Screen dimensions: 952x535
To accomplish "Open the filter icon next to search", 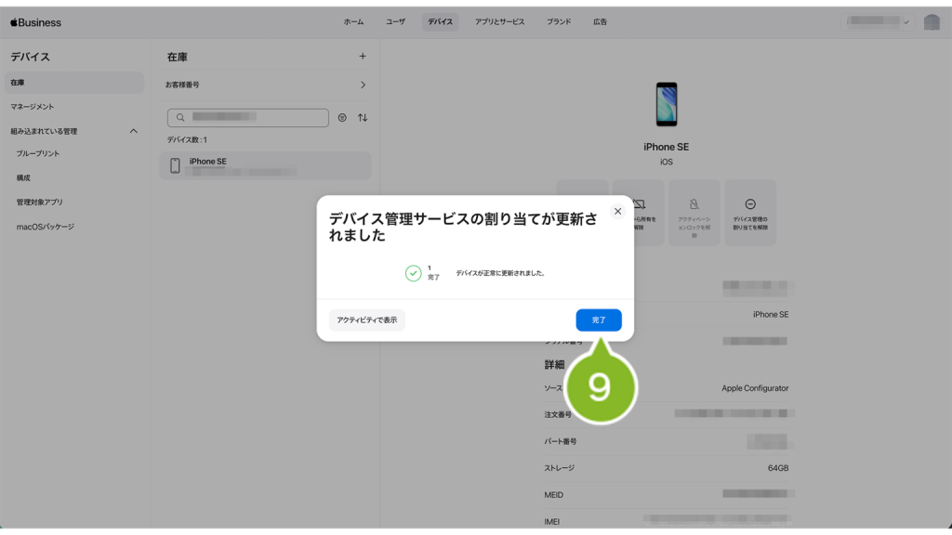I will (x=342, y=118).
